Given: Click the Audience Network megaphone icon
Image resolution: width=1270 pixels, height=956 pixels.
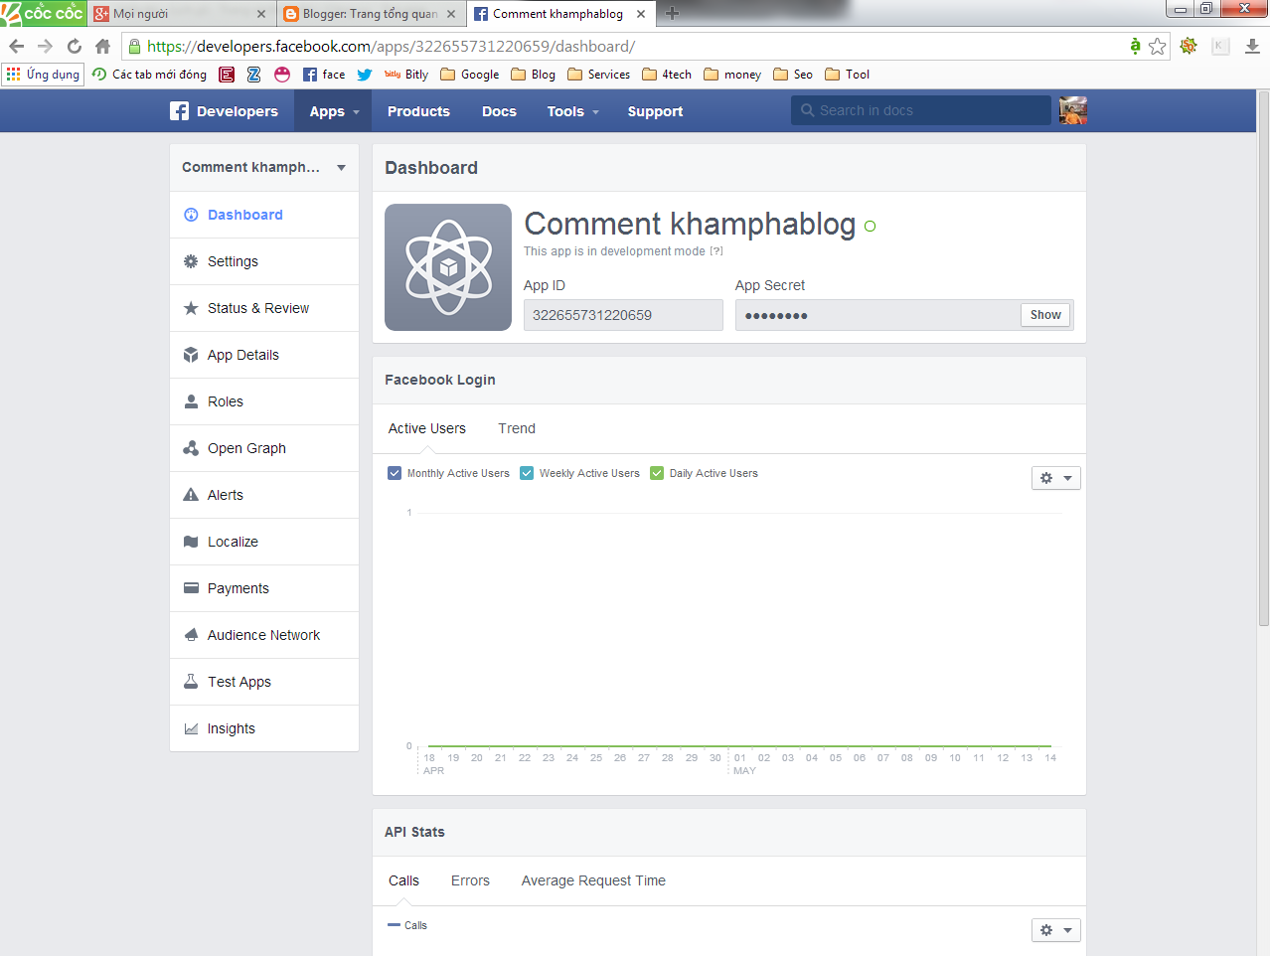Looking at the screenshot, I should coord(191,635).
